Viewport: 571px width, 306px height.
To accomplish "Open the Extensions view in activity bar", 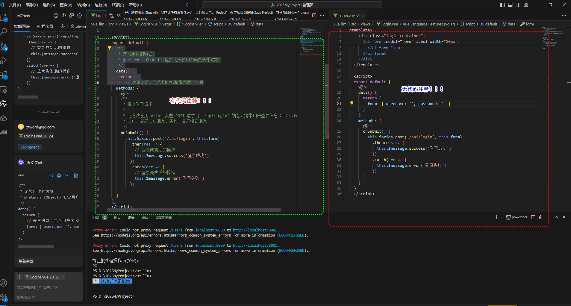I will (4, 75).
